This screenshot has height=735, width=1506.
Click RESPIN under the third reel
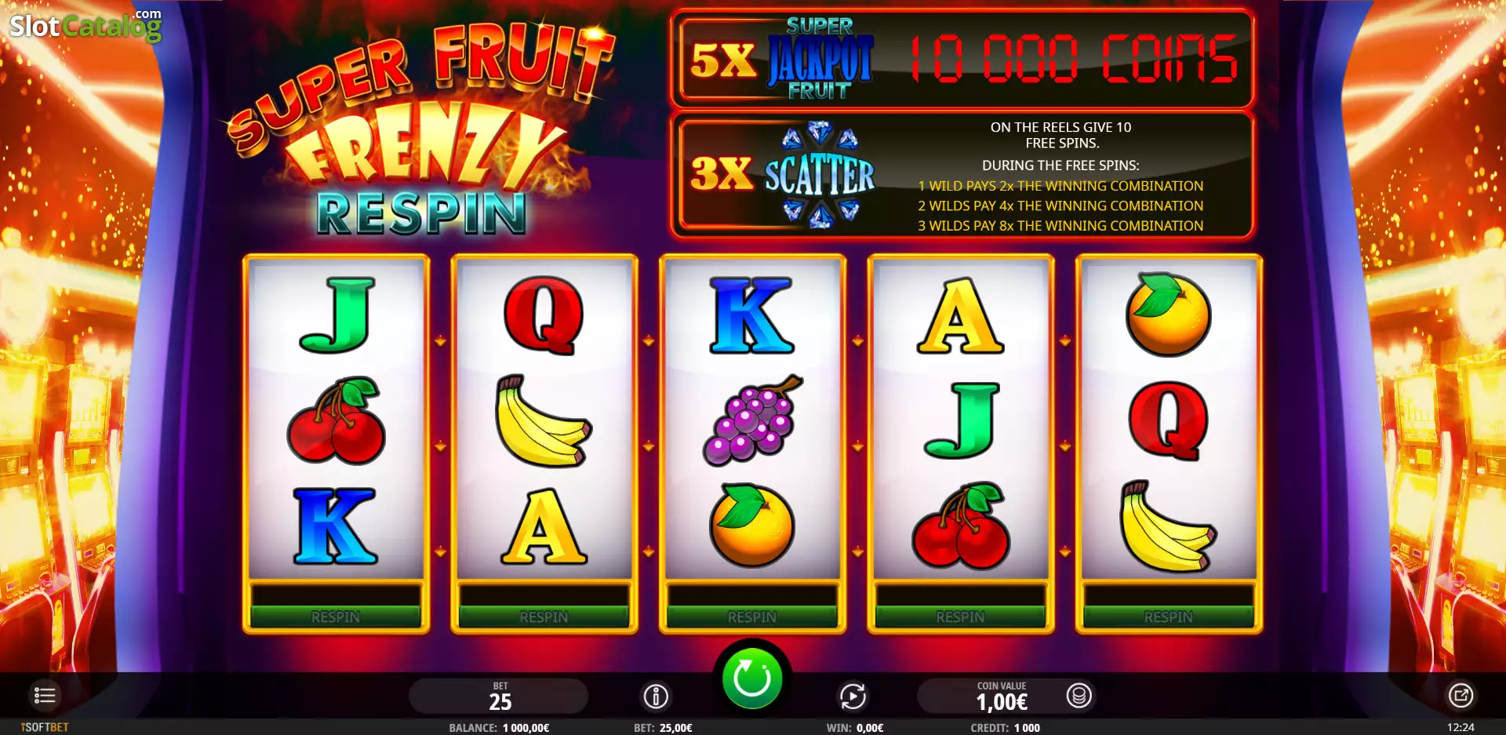[752, 617]
